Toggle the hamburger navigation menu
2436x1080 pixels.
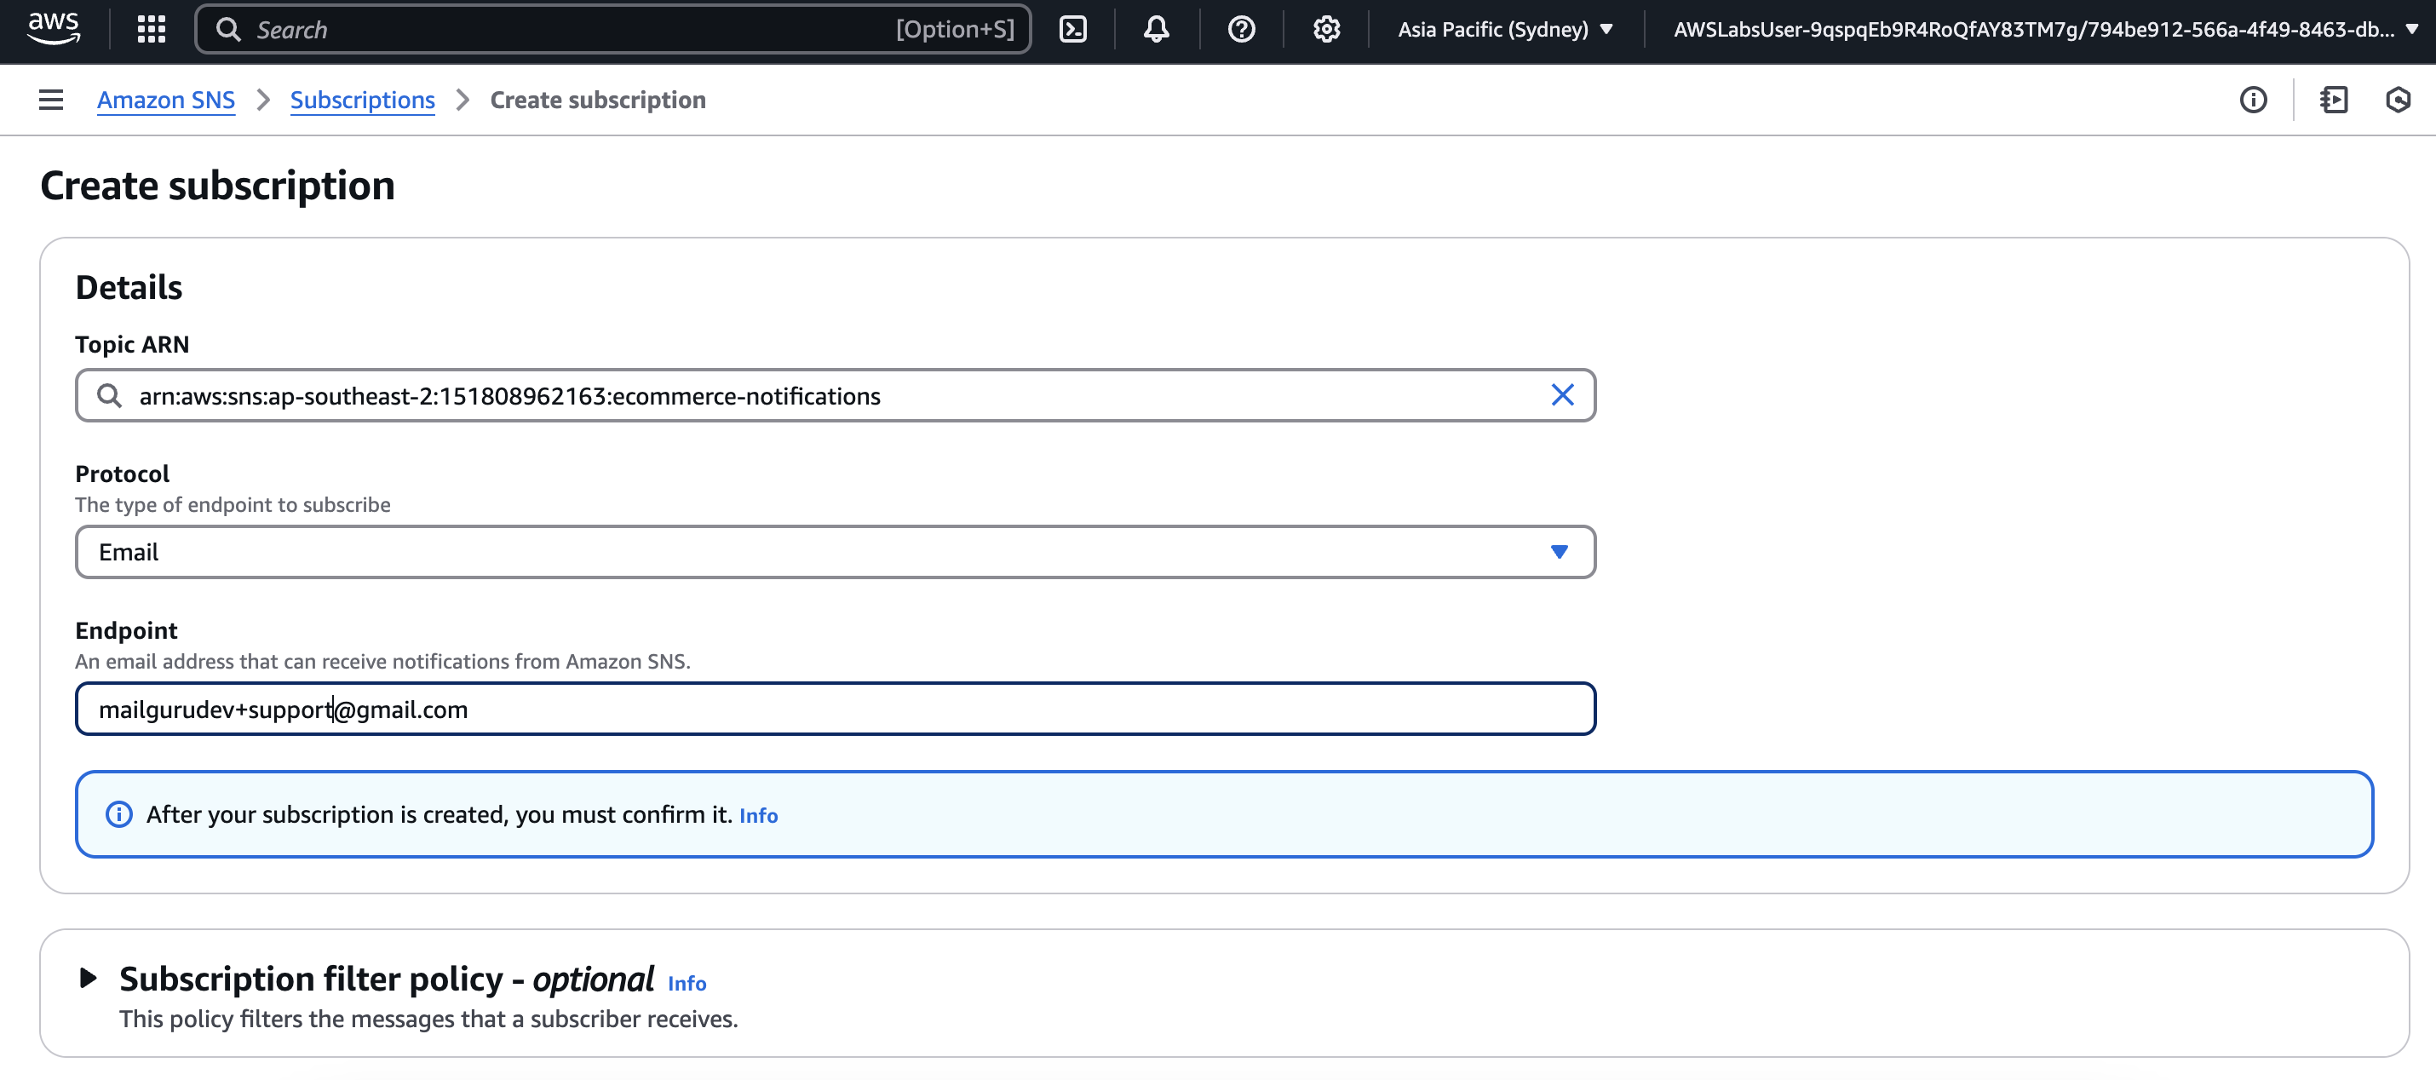click(x=51, y=100)
